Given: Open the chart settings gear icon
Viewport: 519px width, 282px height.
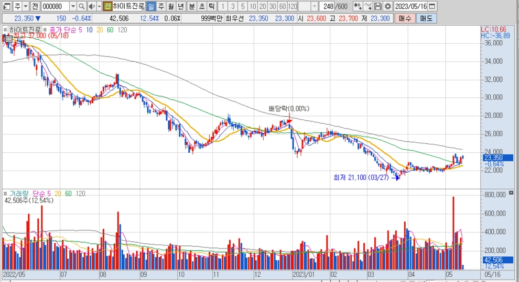Looking at the screenshot, I should pyautogui.click(x=387, y=6).
